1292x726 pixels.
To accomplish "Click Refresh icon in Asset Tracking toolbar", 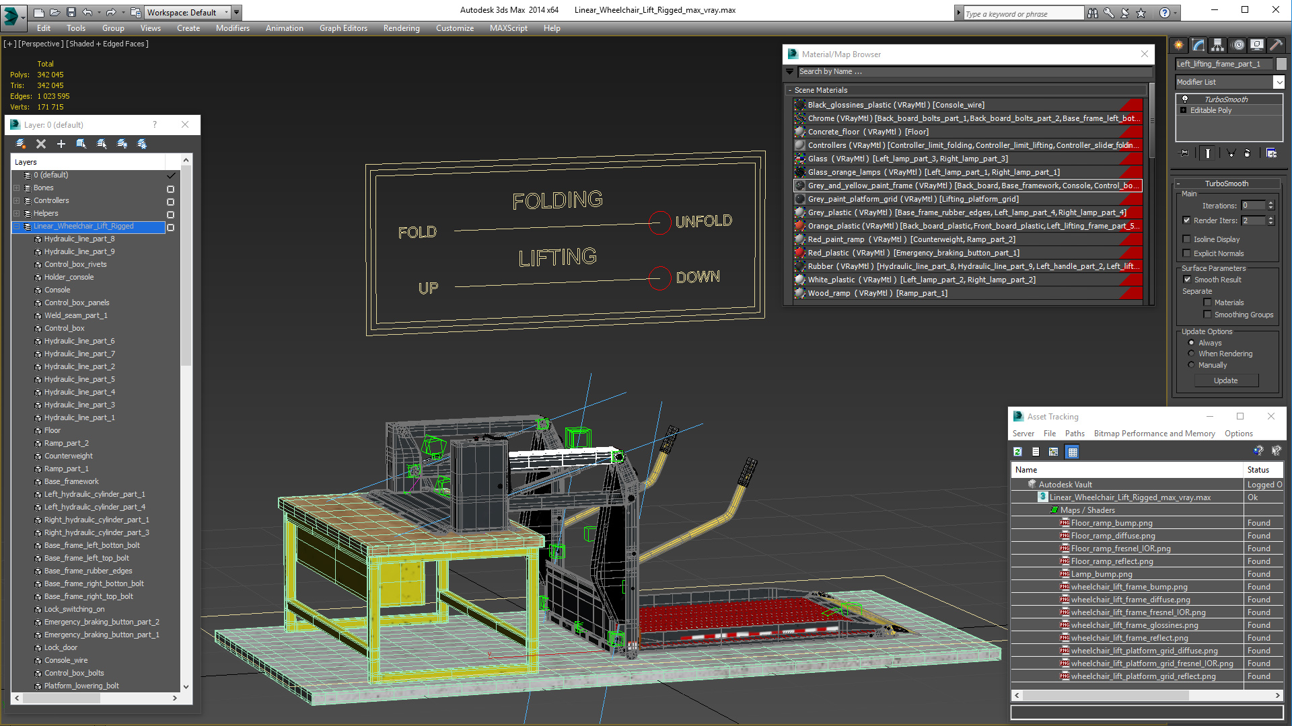I will tap(1017, 452).
